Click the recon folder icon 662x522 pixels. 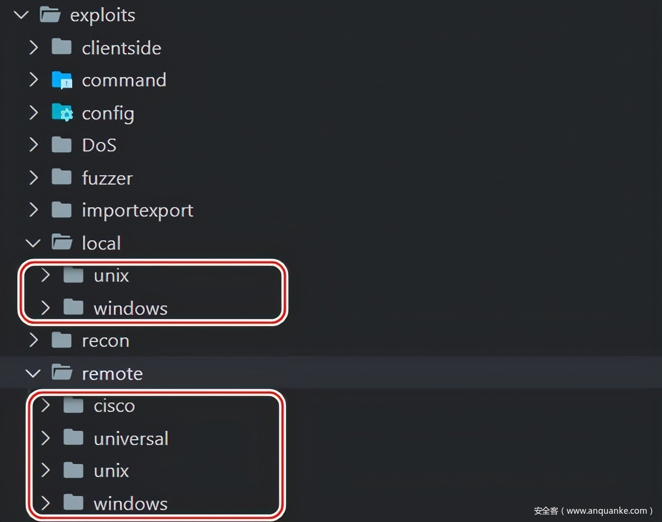point(62,340)
